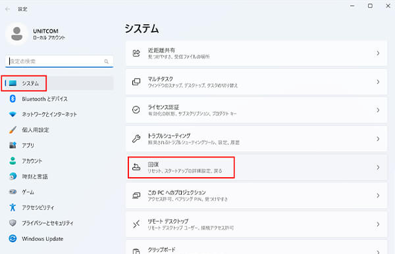
Task: Click the UNITCOM account name
Action: pos(45,31)
